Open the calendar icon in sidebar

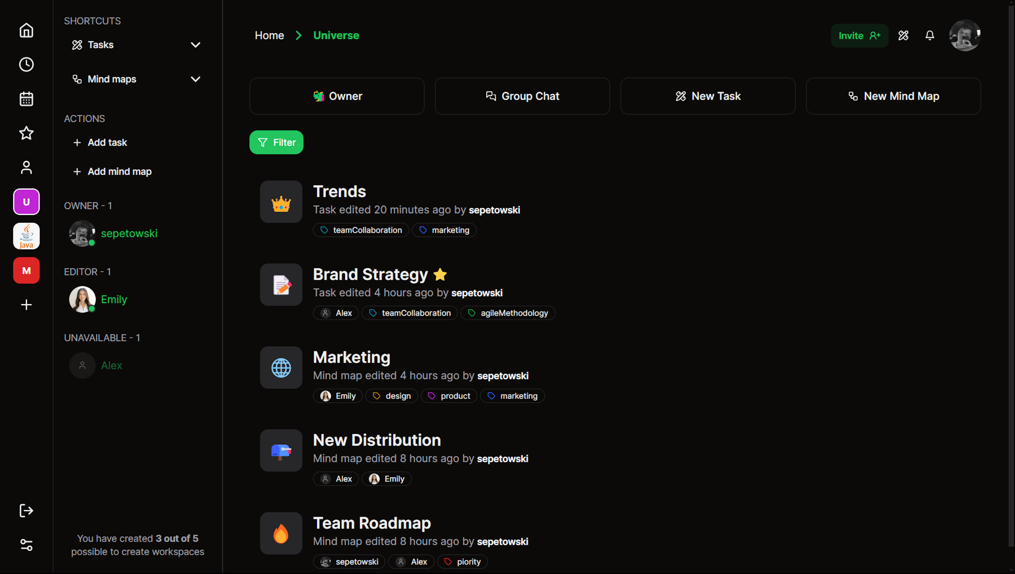pos(26,99)
